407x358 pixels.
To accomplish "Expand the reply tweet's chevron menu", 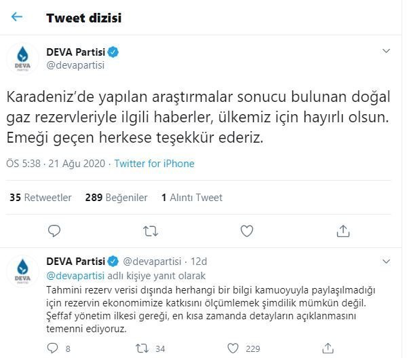I will point(387,262).
